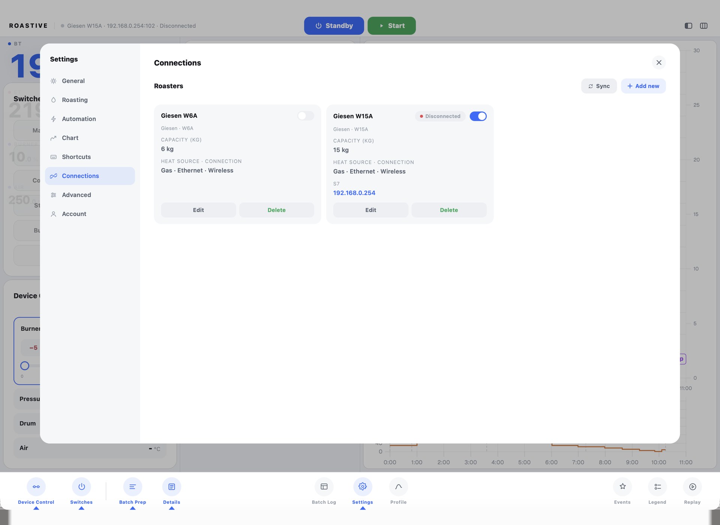Viewport: 720px width, 525px height.
Task: Open Batch Prep panel icon
Action: 132,487
